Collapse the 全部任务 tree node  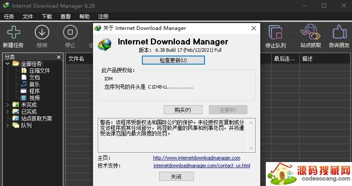coord(7,64)
